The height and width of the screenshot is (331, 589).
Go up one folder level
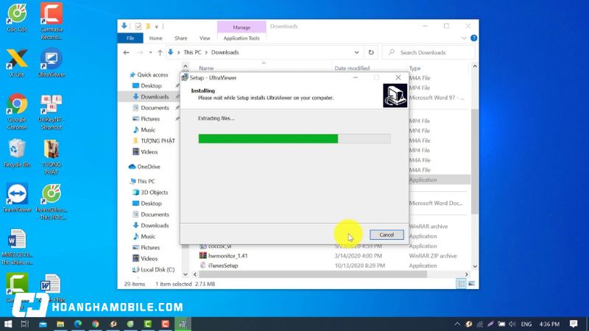pyautogui.click(x=160, y=52)
